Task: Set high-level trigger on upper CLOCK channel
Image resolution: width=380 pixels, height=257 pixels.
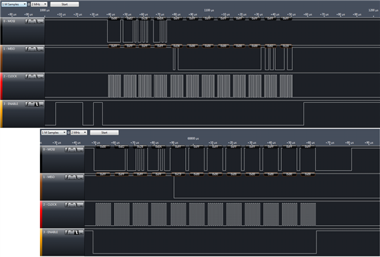Action: (32, 77)
